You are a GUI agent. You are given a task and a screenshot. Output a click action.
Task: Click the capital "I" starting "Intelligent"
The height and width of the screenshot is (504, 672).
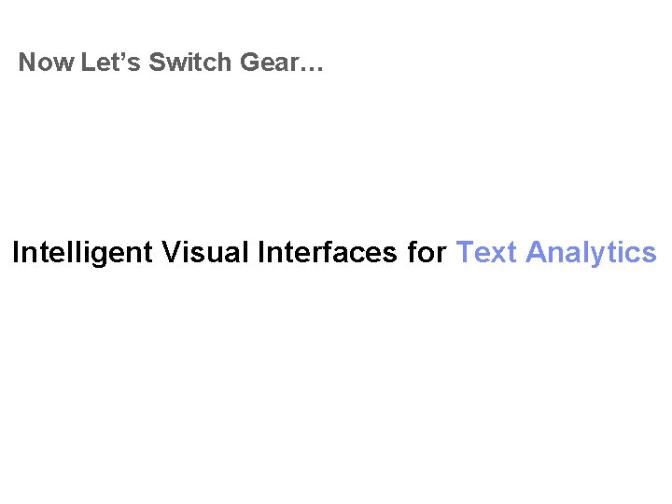point(16,252)
